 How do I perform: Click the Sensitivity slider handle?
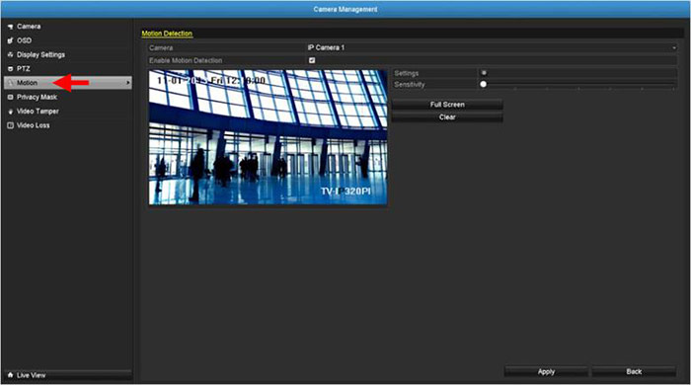click(484, 84)
